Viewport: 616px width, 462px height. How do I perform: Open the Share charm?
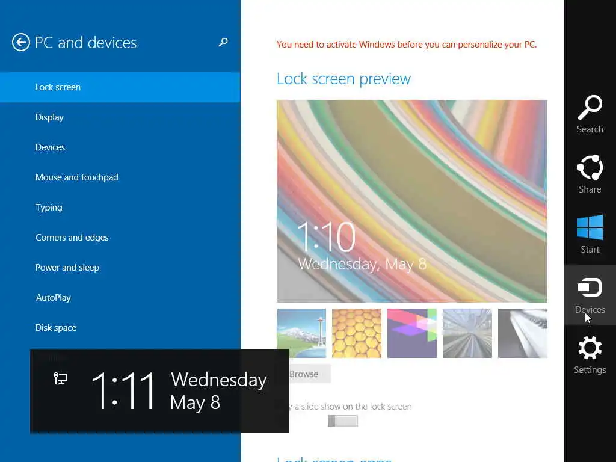click(x=590, y=174)
